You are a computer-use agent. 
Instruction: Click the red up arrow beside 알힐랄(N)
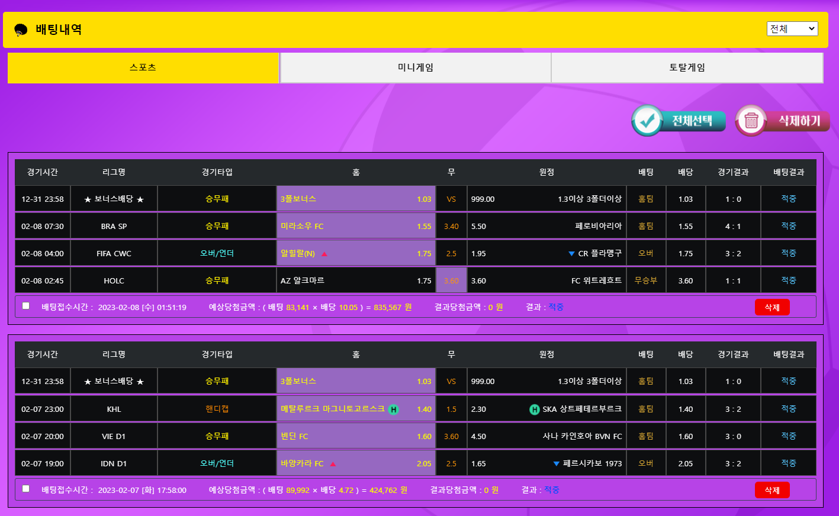coord(324,254)
